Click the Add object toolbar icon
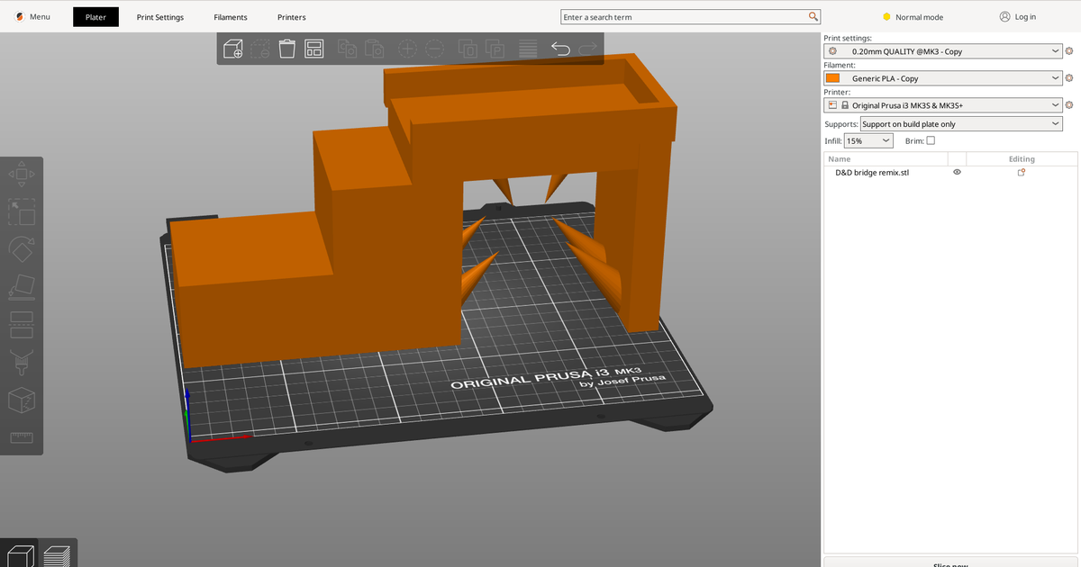The image size is (1081, 567). coord(232,49)
